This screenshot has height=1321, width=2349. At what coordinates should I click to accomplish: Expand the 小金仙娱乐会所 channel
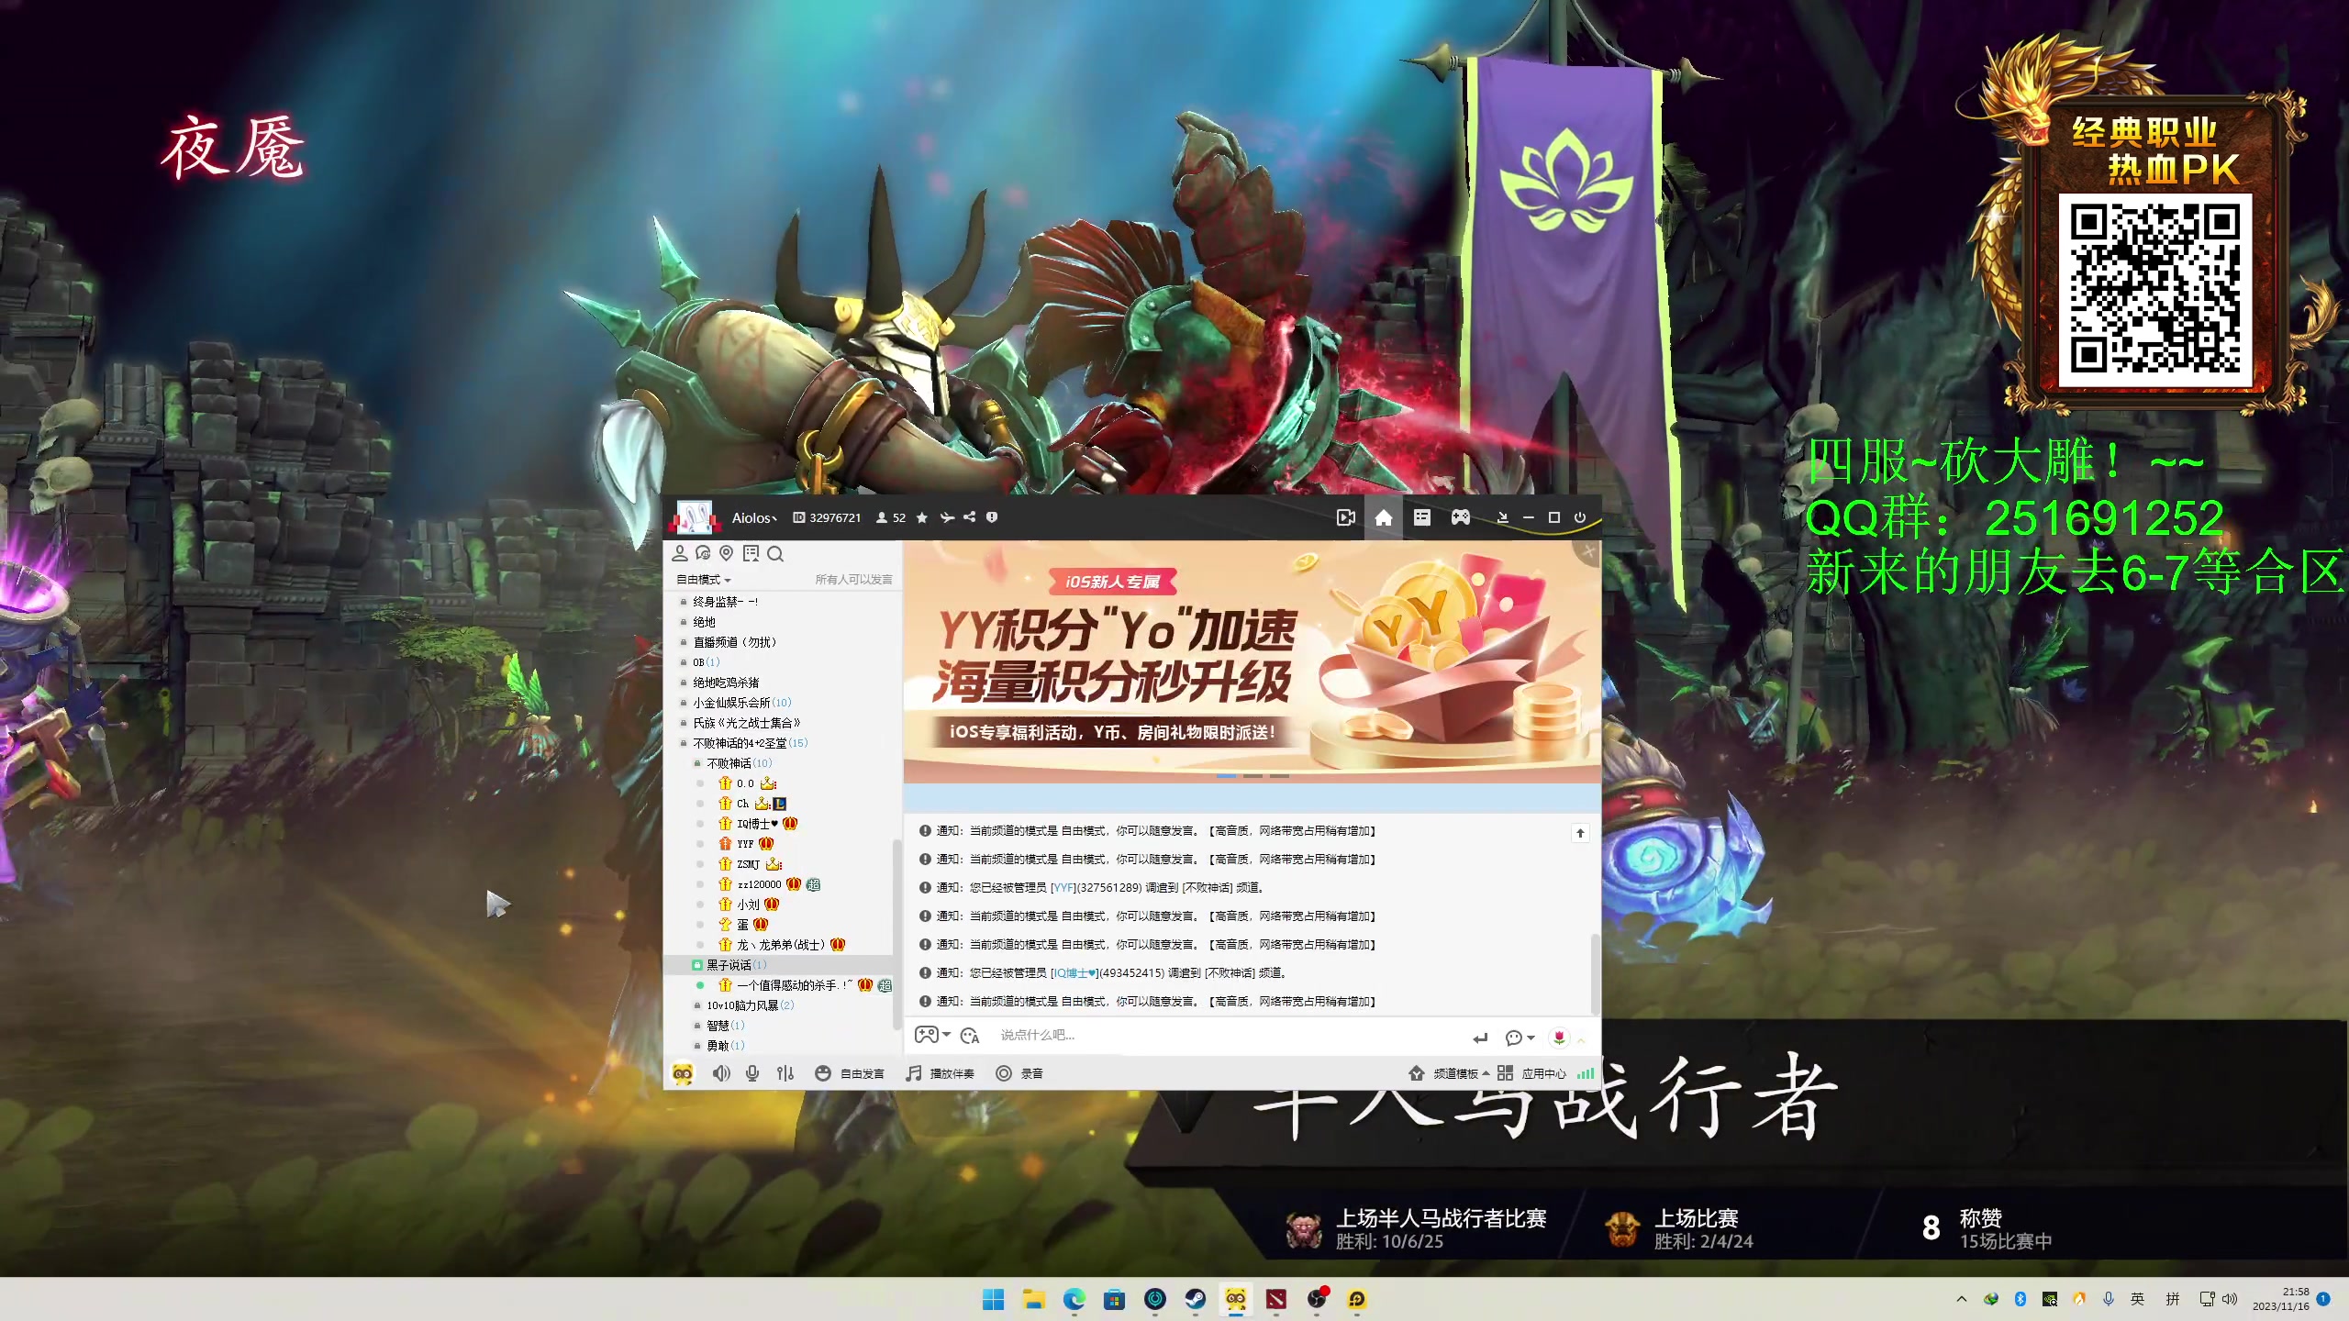(741, 703)
